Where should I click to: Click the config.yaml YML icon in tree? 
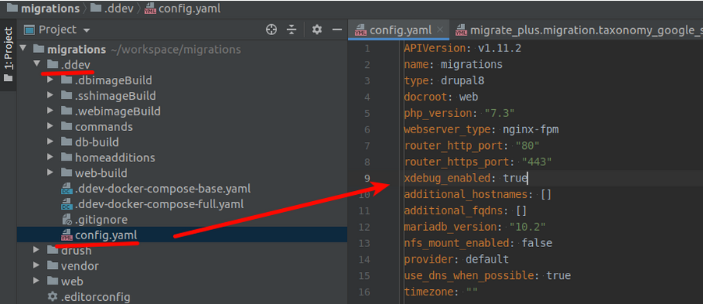pos(66,235)
